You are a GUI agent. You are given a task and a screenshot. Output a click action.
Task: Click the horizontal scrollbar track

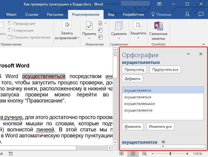point(92,148)
